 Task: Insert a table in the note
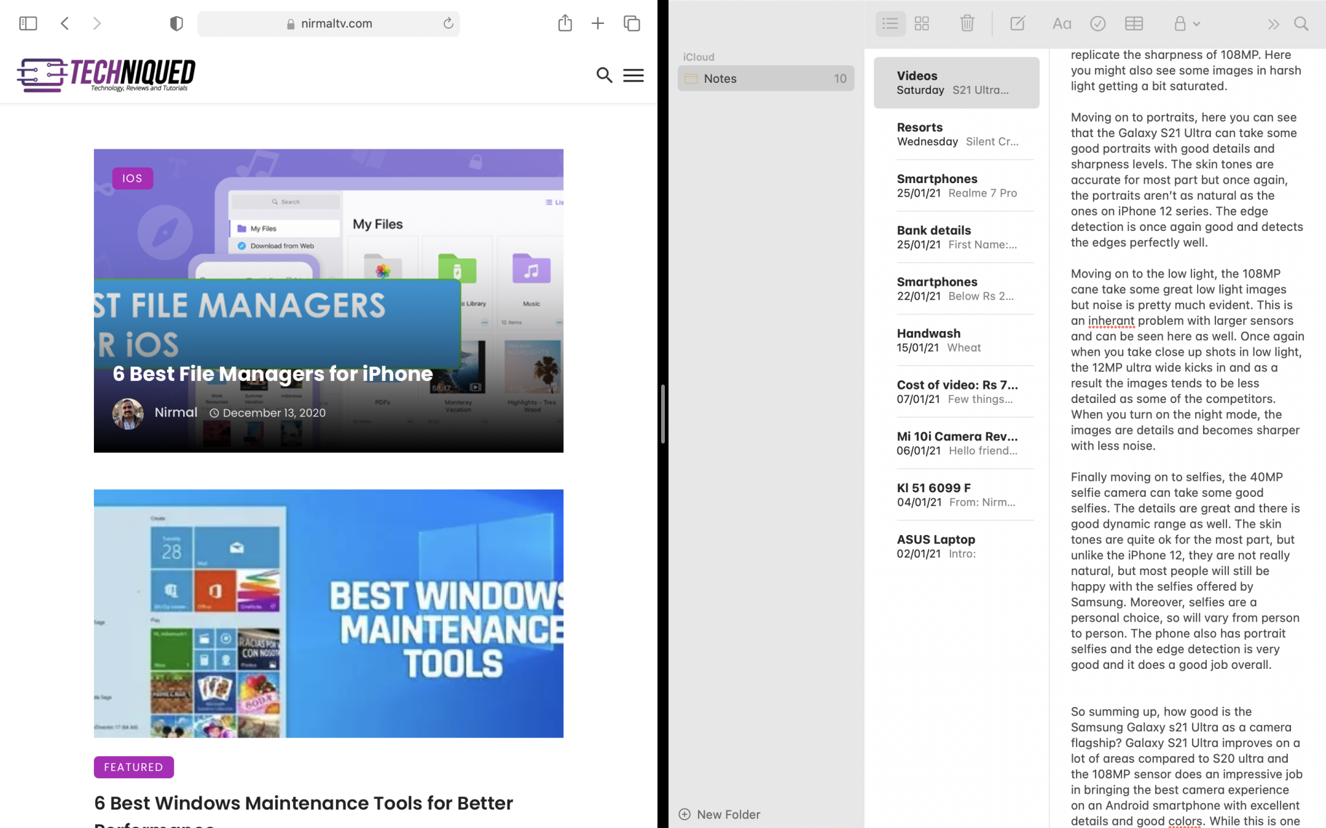click(x=1134, y=24)
